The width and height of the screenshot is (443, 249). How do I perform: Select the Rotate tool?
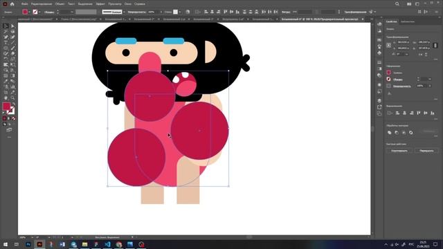(6, 59)
